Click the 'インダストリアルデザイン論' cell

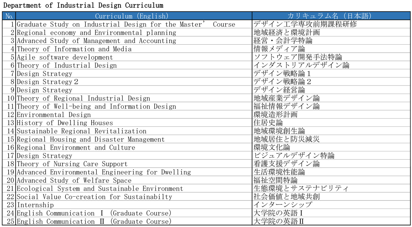click(x=331, y=65)
